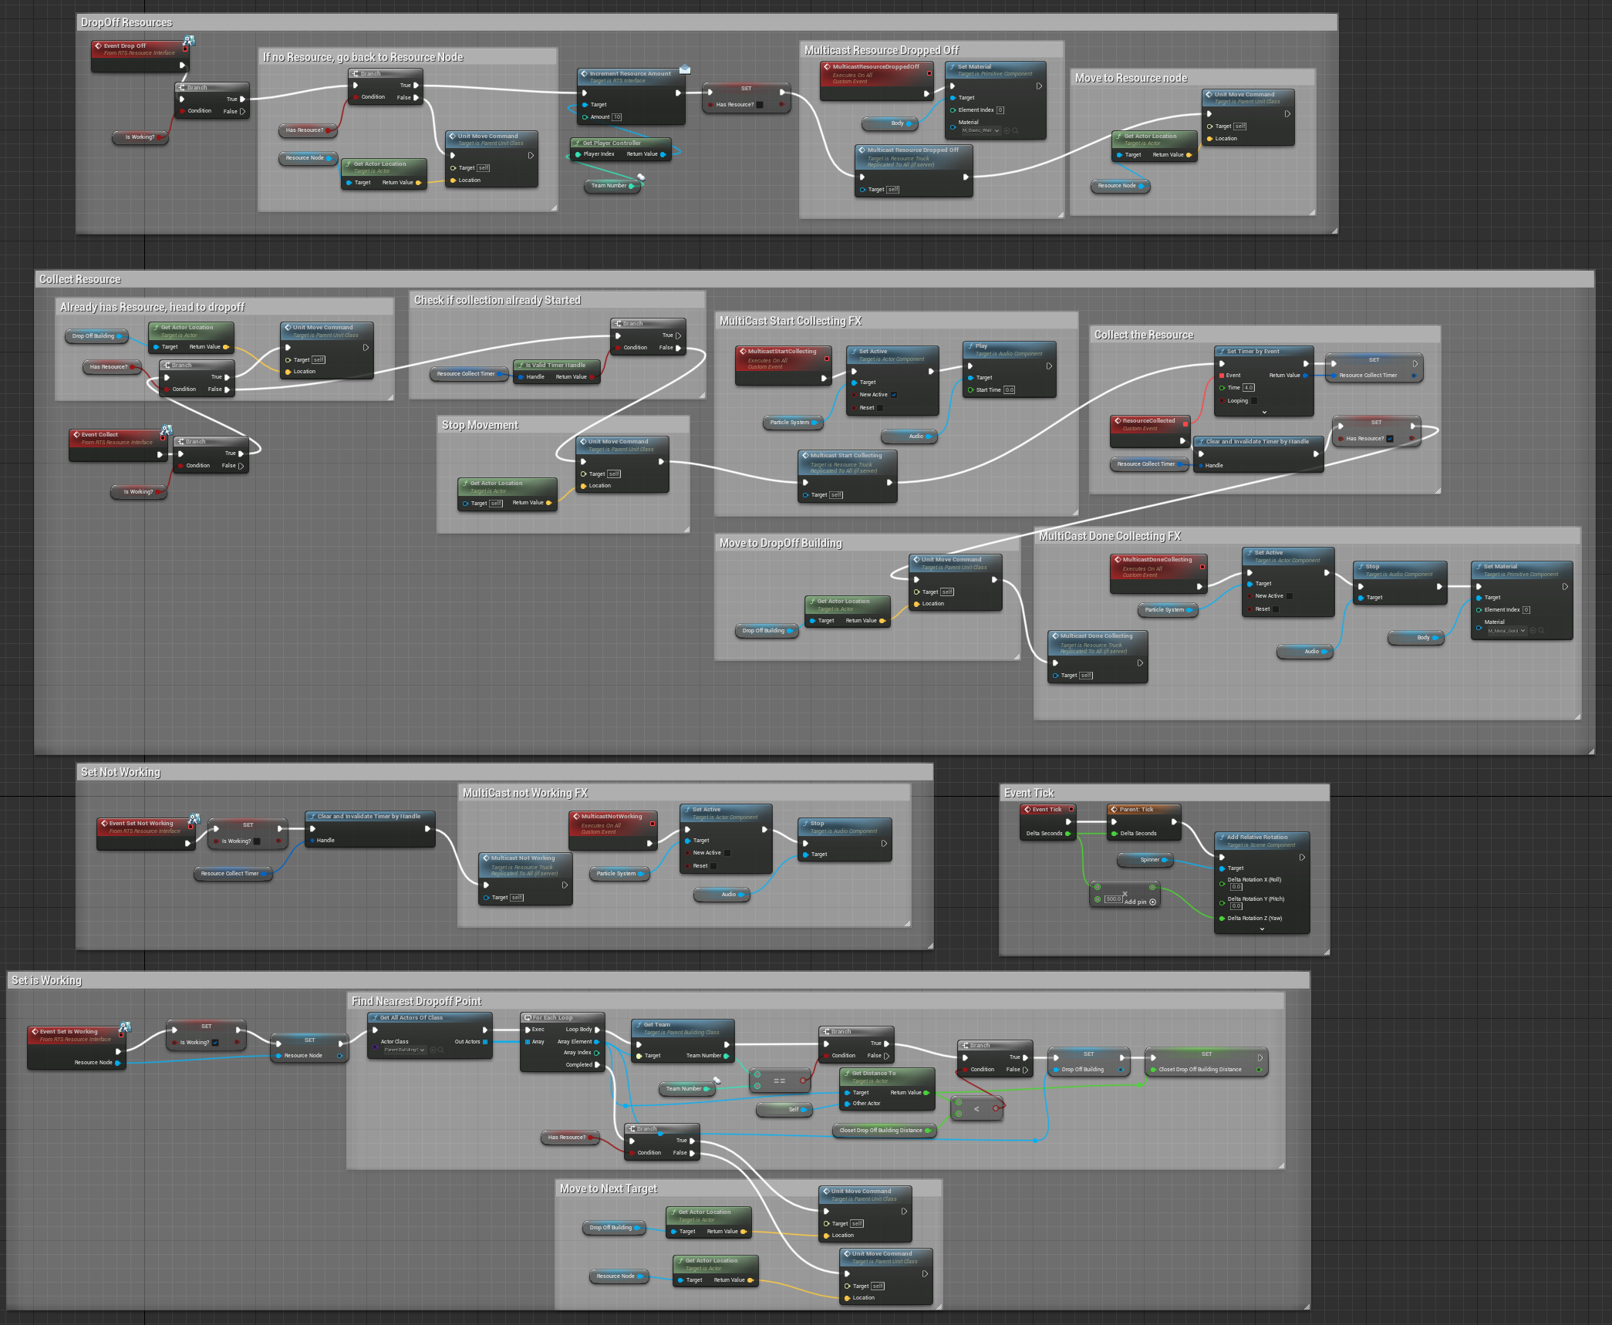Toggle Has Resource? checkbox in Collect the Resource
Image resolution: width=1612 pixels, height=1325 pixels.
coord(1390,439)
